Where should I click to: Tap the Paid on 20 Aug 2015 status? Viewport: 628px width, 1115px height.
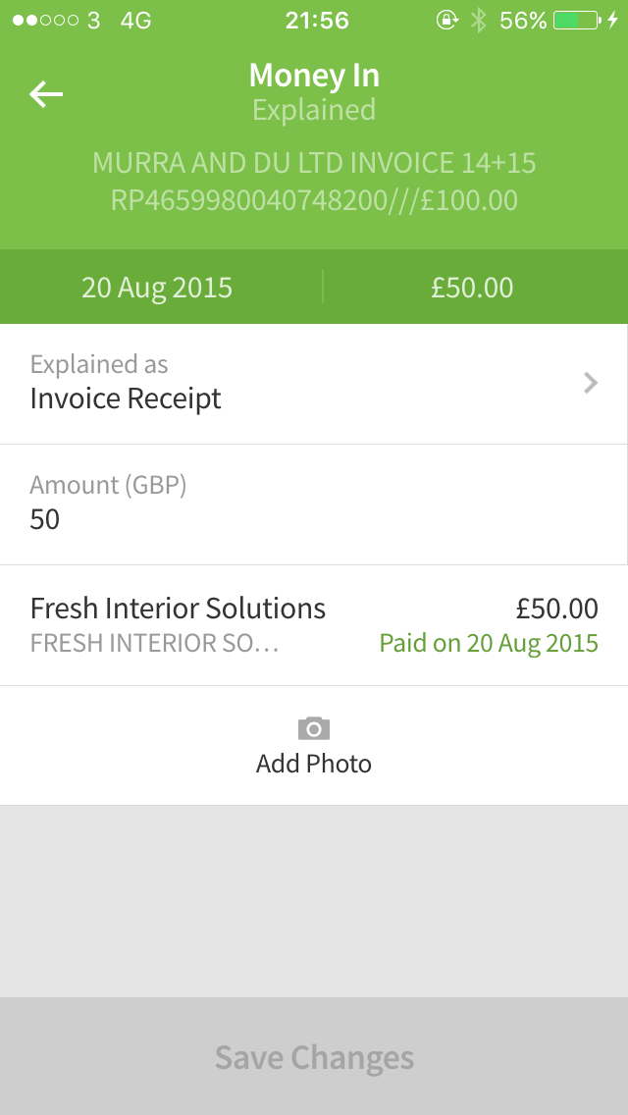[x=489, y=644]
